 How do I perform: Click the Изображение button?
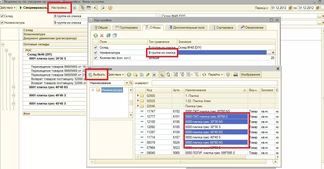[251, 75]
